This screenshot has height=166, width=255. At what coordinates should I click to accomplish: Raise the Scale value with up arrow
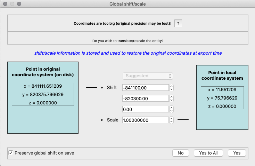(x=171, y=118)
